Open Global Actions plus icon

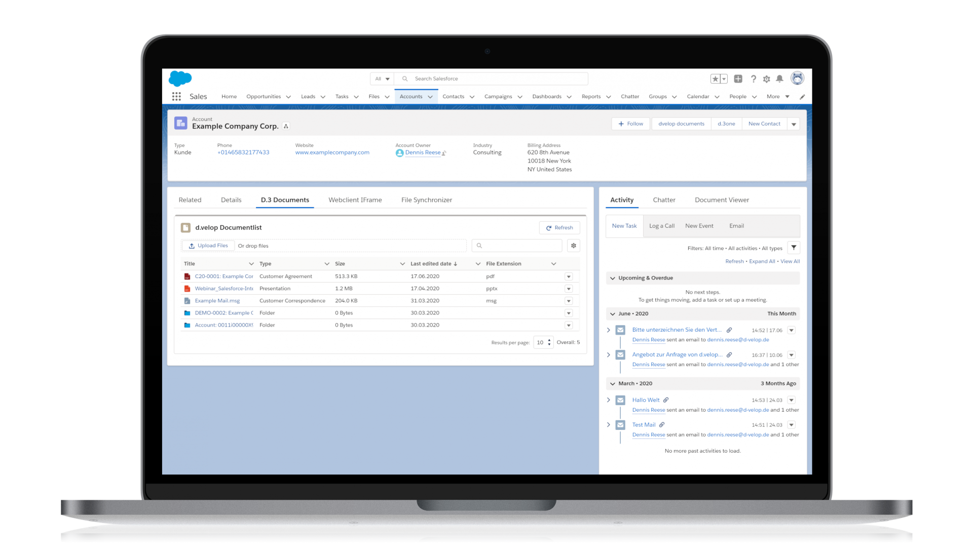pos(738,79)
